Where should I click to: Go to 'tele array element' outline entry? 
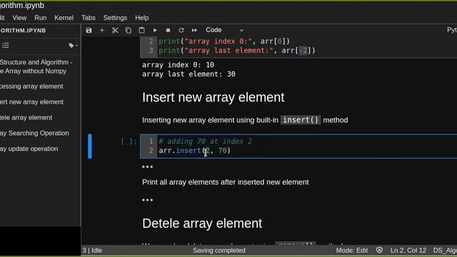(x=26, y=117)
